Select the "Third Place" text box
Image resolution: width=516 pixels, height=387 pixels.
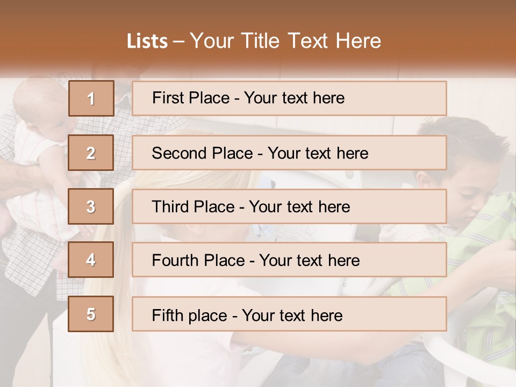click(289, 206)
